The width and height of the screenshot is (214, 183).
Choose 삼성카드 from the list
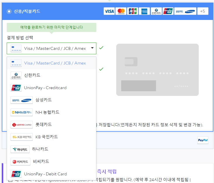tap(52, 100)
